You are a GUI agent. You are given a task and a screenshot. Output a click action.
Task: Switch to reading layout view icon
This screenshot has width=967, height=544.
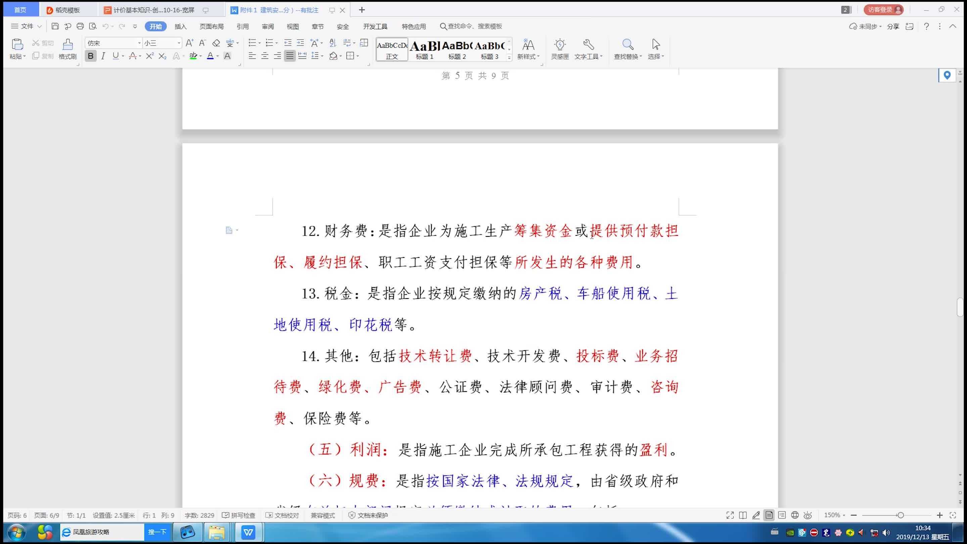743,515
